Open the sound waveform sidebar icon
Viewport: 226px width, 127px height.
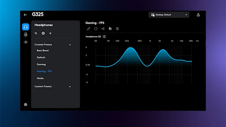(x=26, y=42)
